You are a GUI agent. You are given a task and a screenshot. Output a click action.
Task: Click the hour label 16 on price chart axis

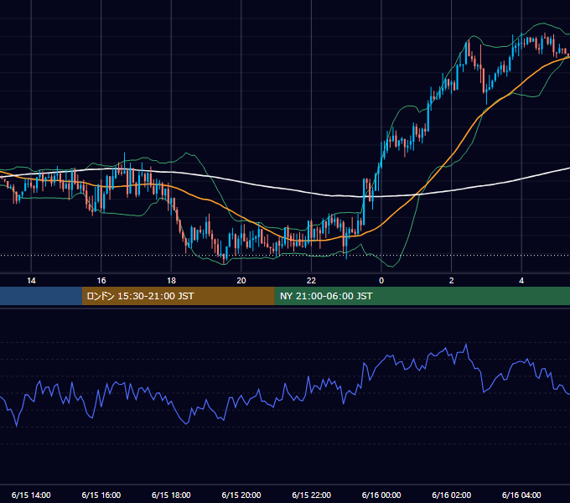pyautogui.click(x=101, y=281)
